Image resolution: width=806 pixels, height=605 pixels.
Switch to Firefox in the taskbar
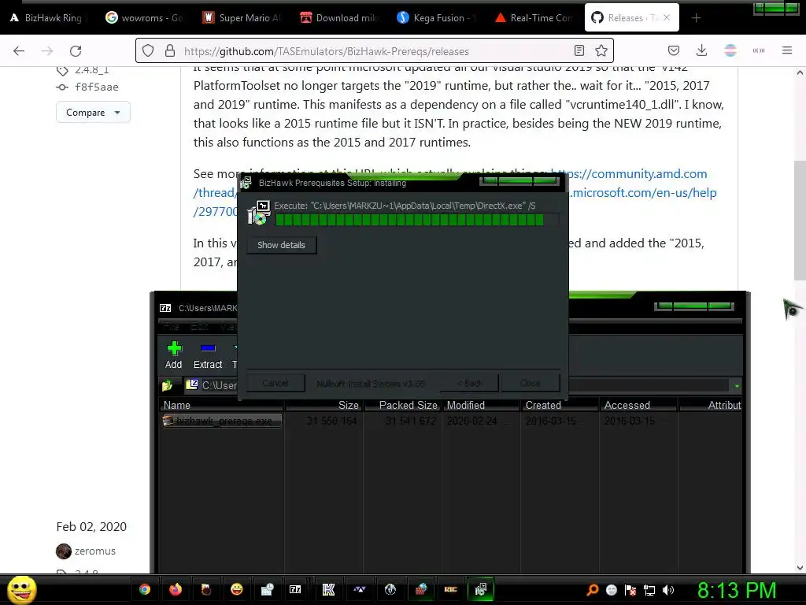(176, 589)
